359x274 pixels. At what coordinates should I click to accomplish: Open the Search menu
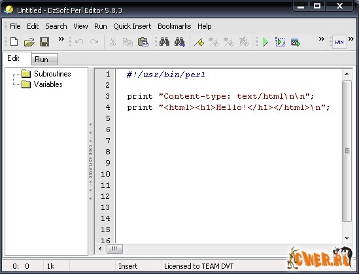56,26
